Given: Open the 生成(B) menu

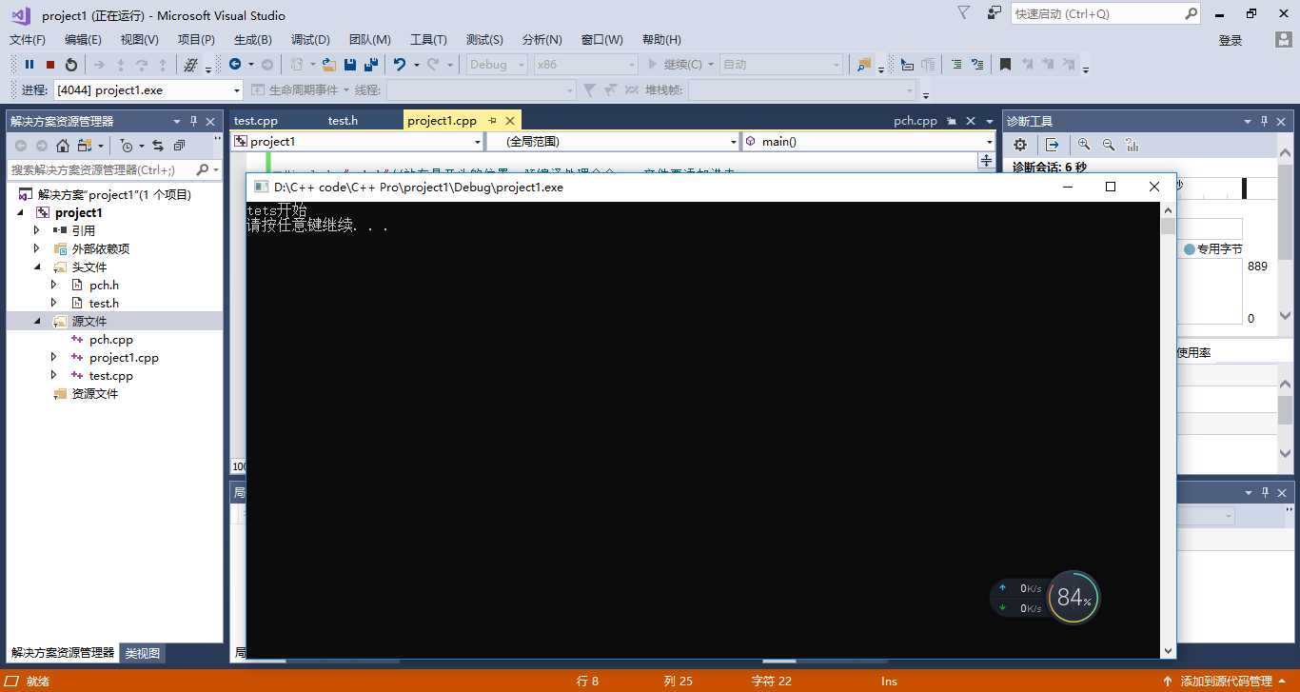Looking at the screenshot, I should 253,39.
